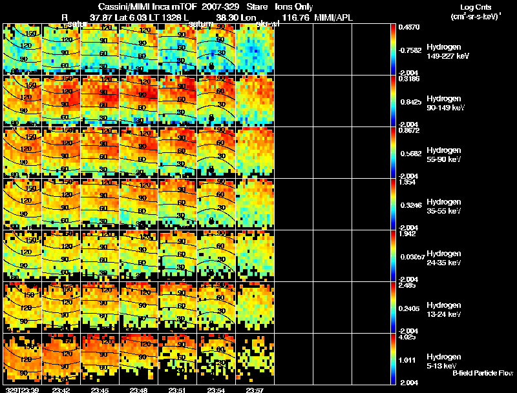The height and width of the screenshot is (393, 517).
Task: Click the 0.3186 scale value
Action: coord(409,79)
